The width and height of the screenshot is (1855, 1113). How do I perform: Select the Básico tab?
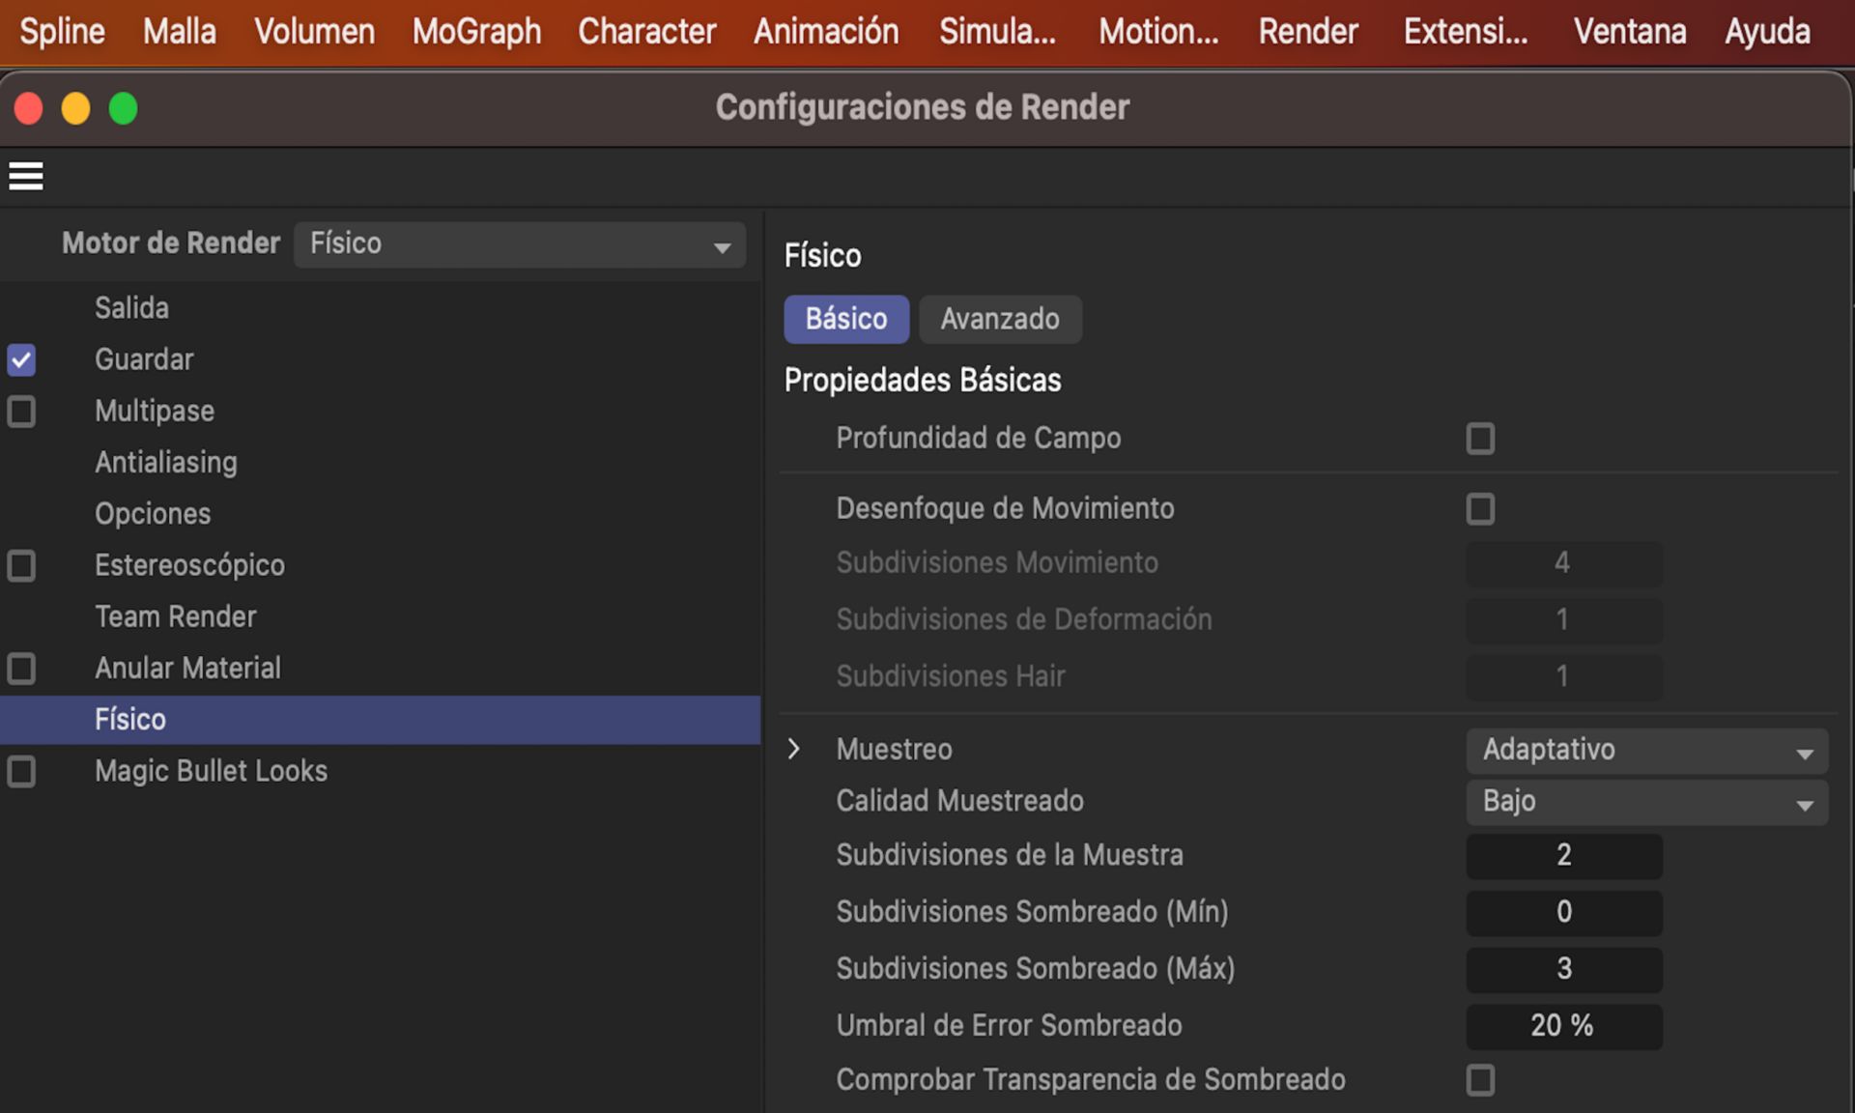point(845,320)
